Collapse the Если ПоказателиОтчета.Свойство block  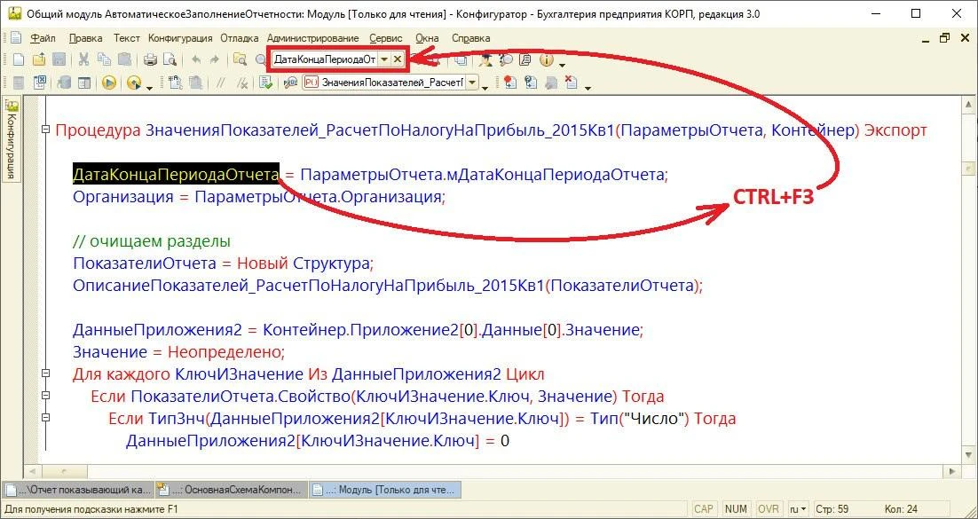click(45, 396)
